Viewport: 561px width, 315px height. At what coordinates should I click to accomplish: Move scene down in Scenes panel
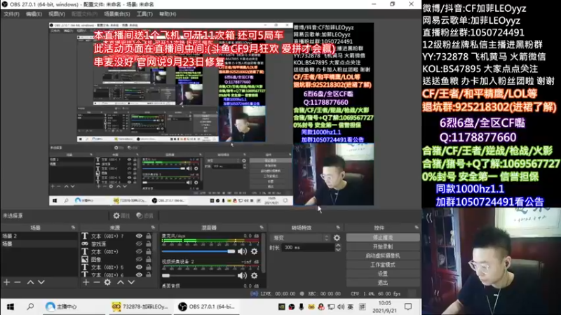(x=41, y=282)
